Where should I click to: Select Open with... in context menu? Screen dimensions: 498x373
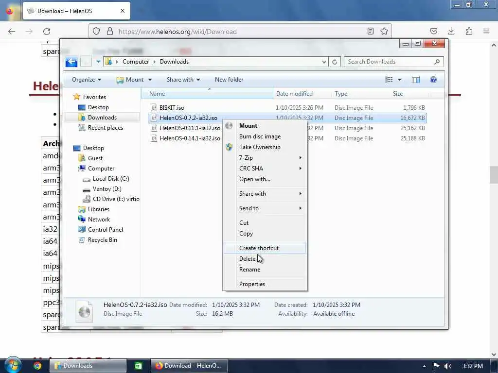[x=264, y=179]
